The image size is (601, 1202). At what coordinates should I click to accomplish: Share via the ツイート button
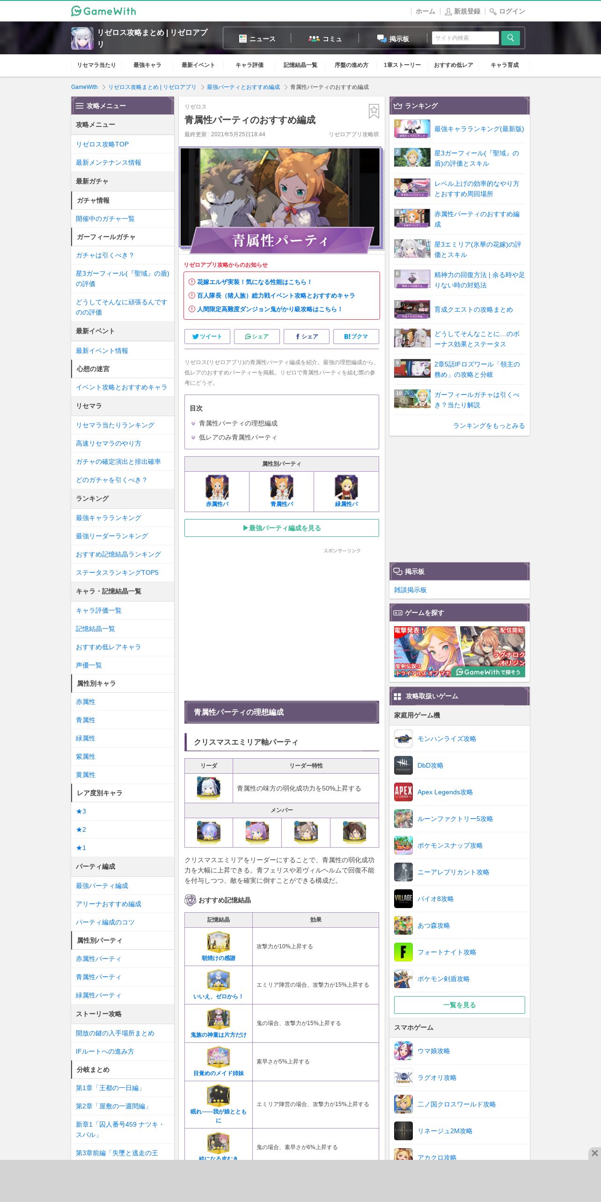[207, 337]
